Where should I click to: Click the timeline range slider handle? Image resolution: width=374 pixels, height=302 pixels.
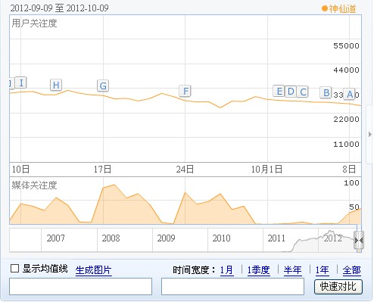coord(359,241)
